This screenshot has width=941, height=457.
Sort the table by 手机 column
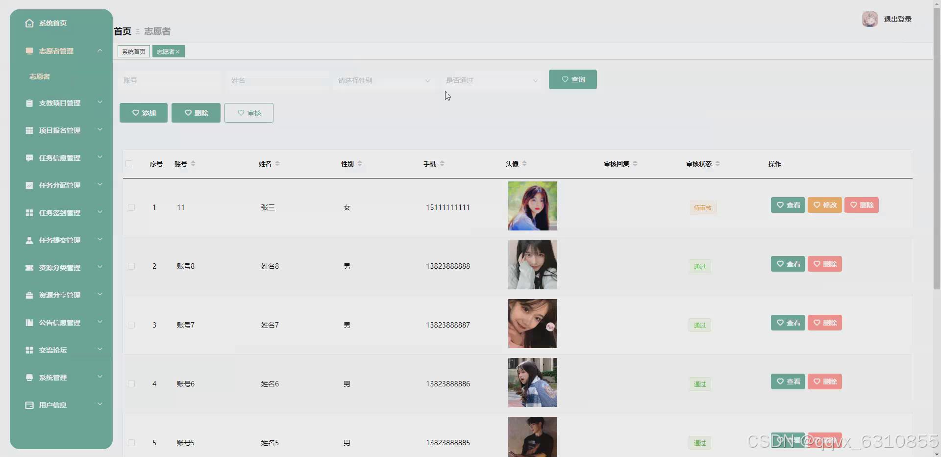[442, 164]
